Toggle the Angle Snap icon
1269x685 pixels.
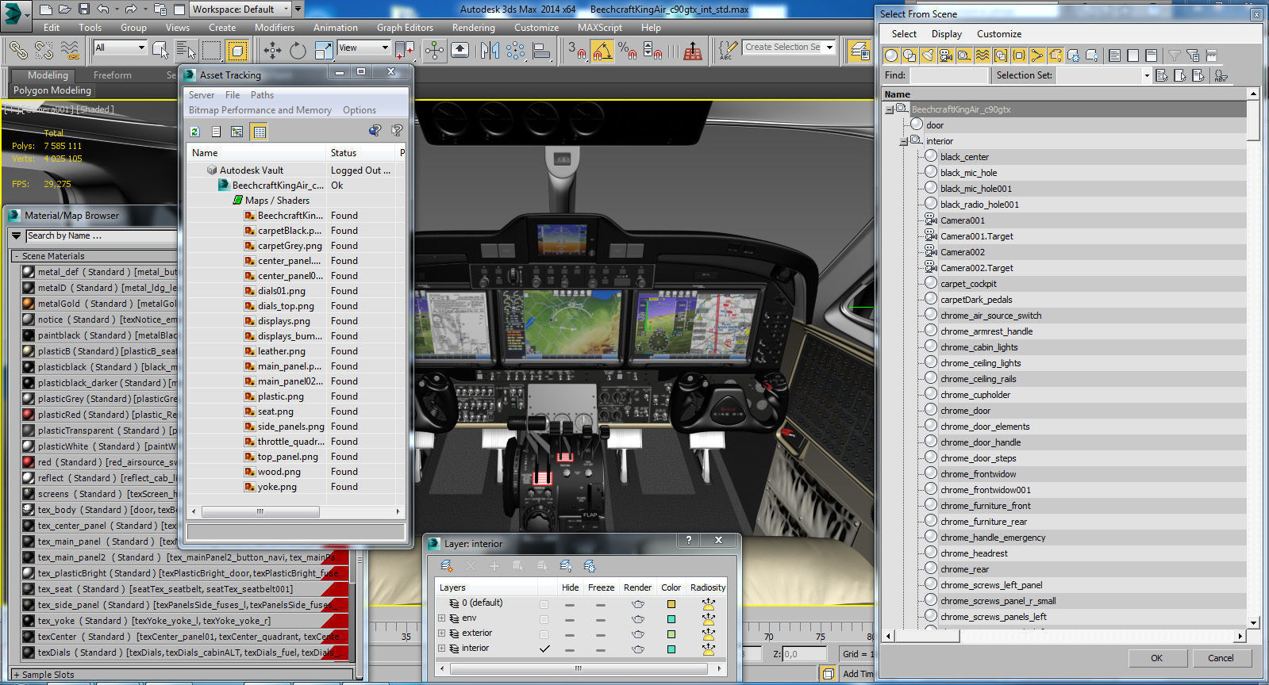602,51
